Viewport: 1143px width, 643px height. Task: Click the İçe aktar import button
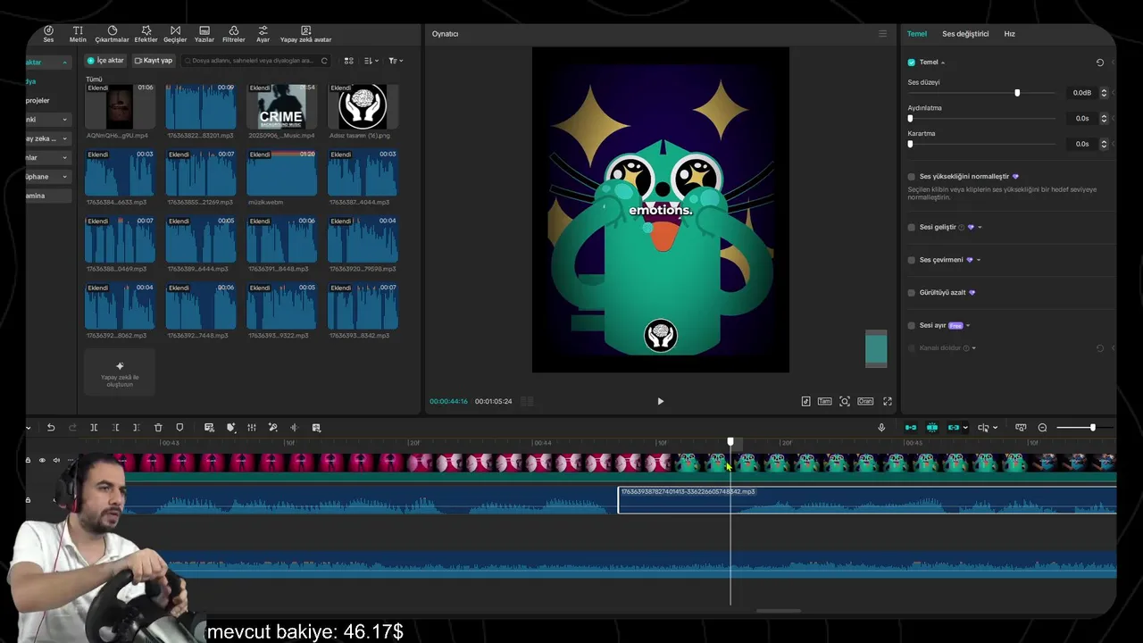[x=105, y=61]
